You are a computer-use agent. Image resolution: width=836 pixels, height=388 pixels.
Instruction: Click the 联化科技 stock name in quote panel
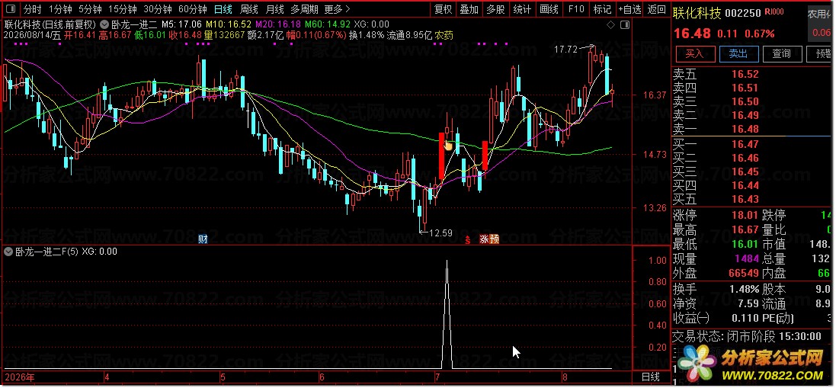tap(697, 13)
